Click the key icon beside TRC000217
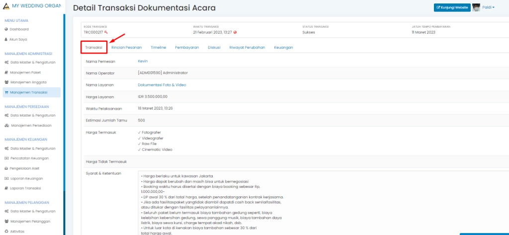 click(106, 32)
